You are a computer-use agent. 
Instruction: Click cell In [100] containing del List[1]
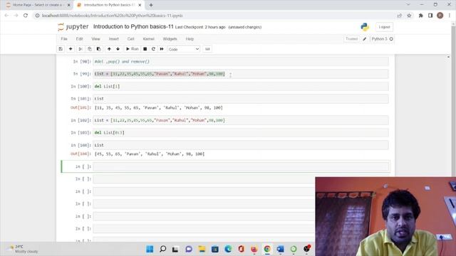pyautogui.click(x=241, y=87)
